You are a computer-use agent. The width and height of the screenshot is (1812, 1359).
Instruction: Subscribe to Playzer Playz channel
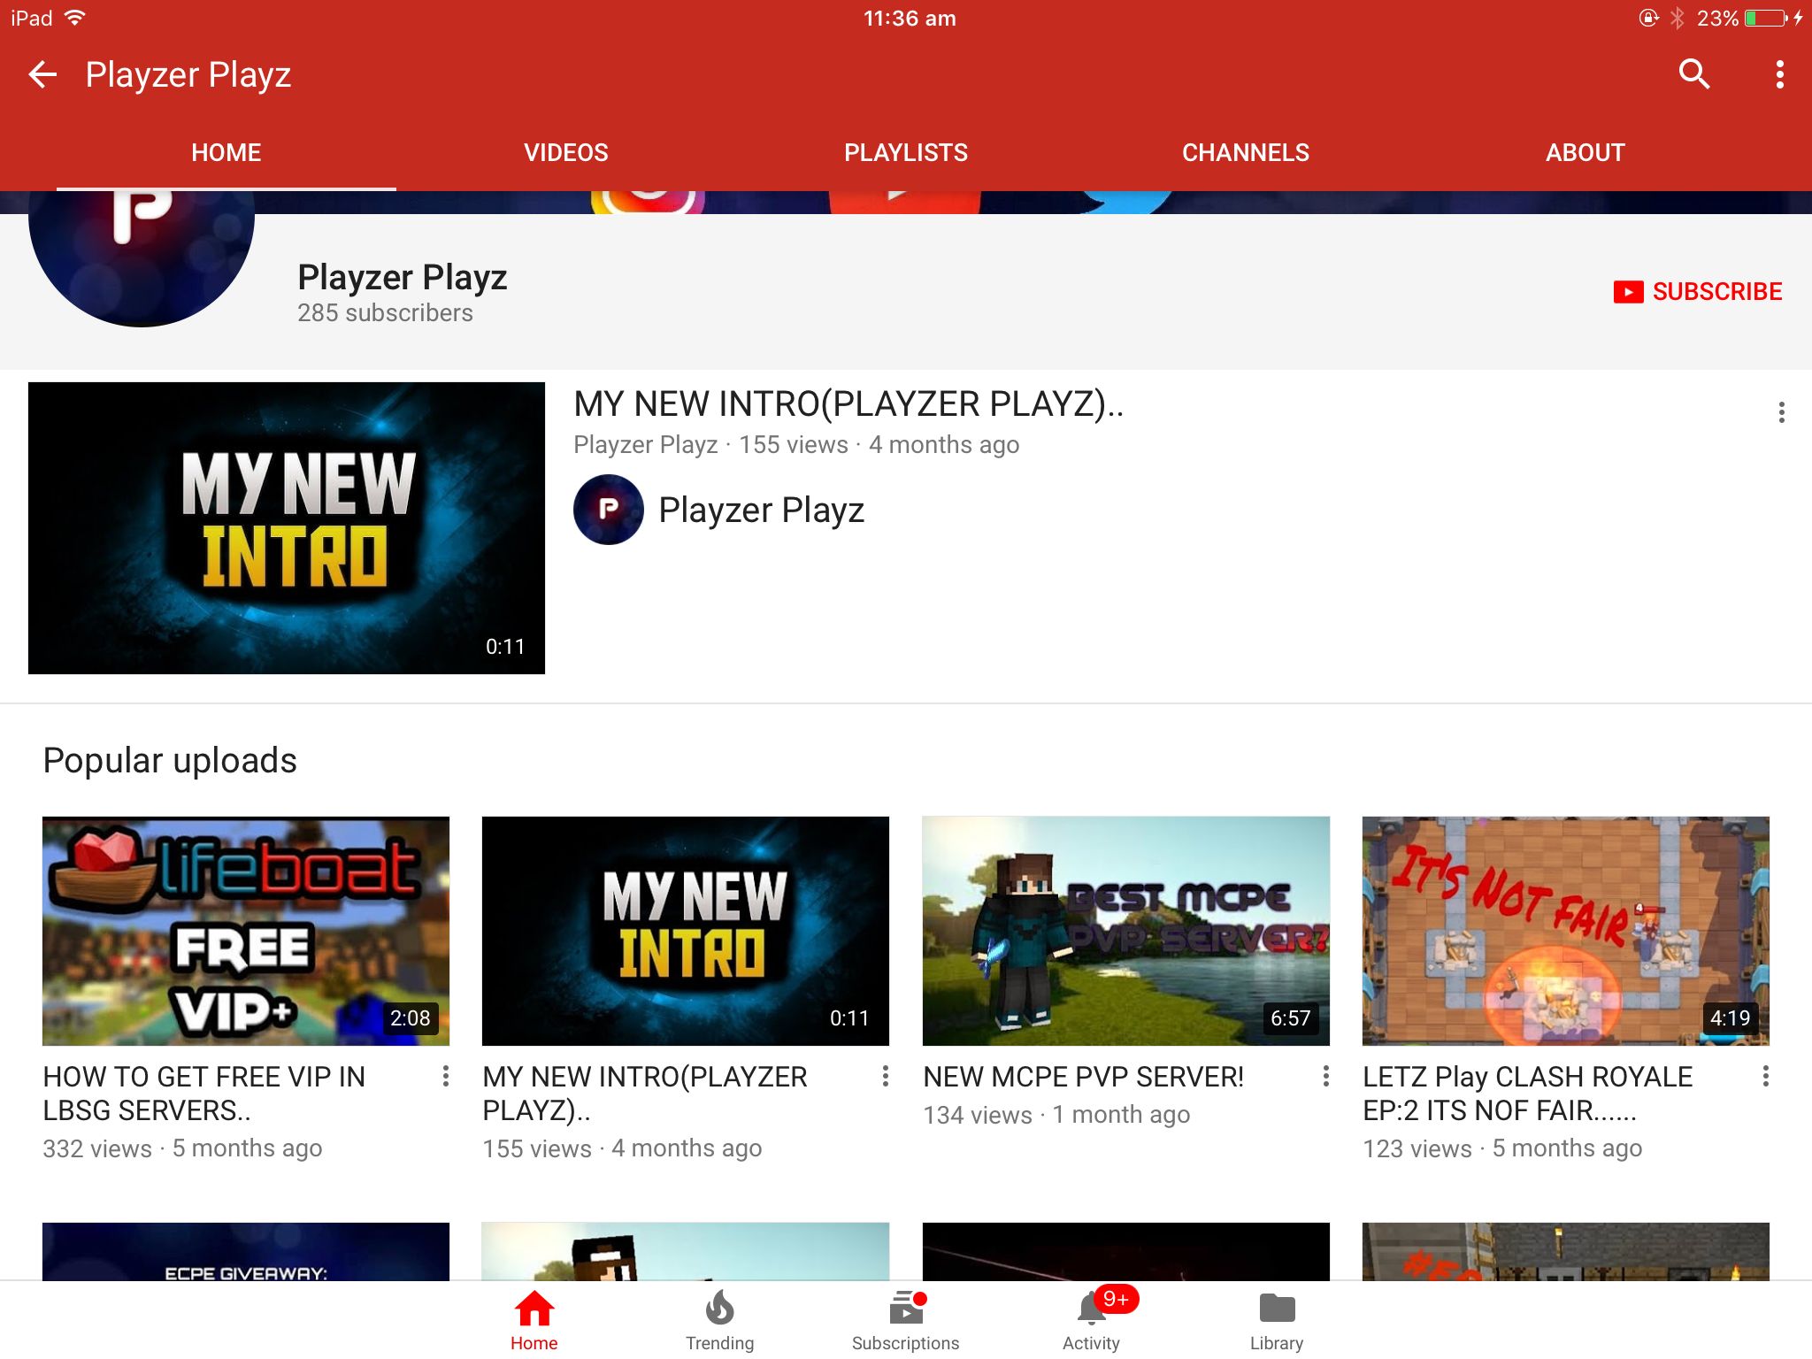click(1697, 291)
